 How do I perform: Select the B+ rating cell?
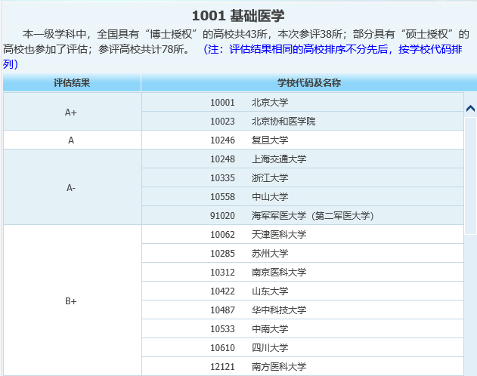click(x=71, y=300)
